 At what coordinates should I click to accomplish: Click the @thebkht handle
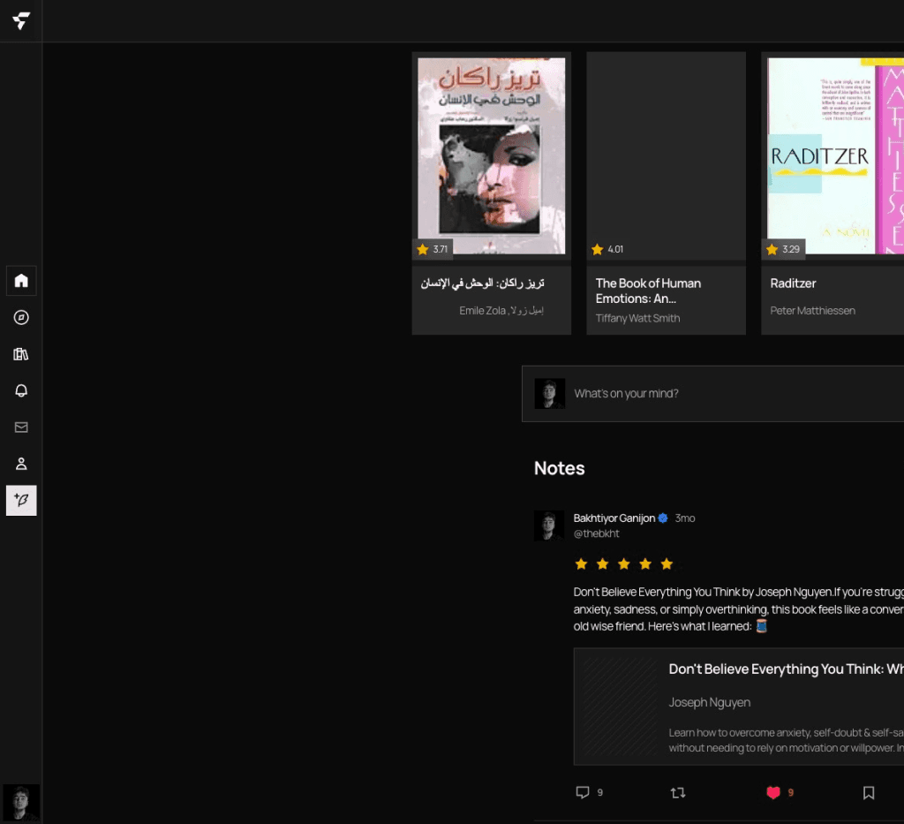coord(596,534)
